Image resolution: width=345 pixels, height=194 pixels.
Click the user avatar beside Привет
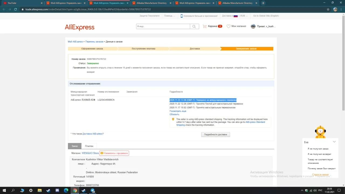253,26
